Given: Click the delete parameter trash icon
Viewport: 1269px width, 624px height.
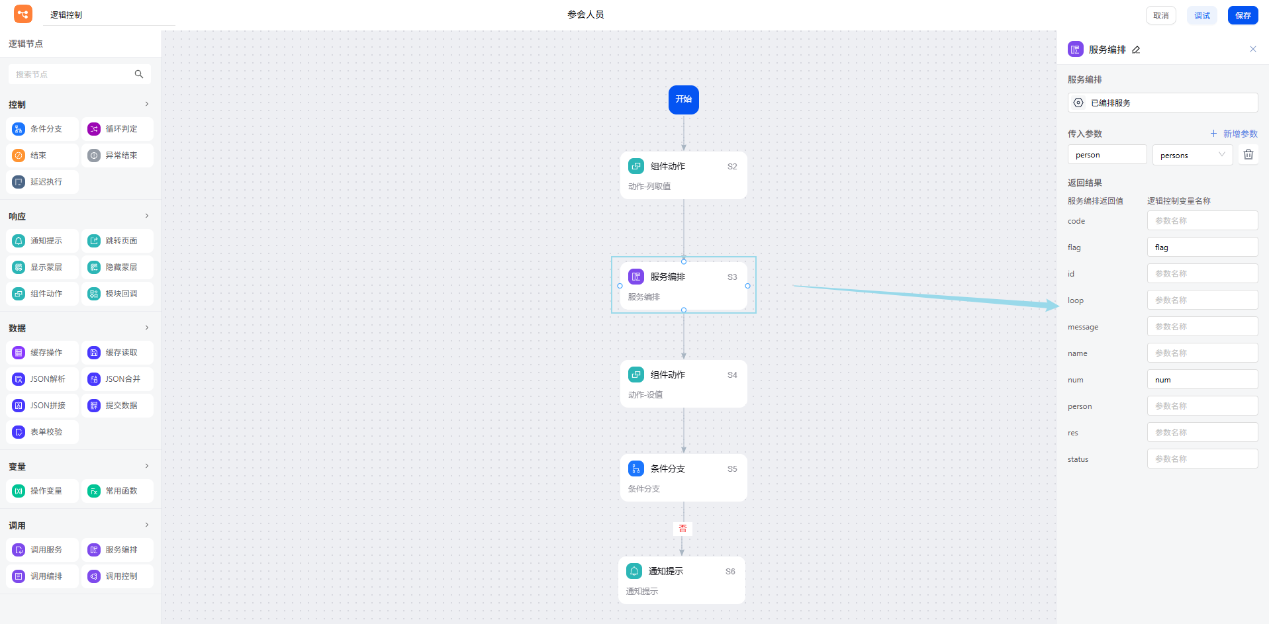Looking at the screenshot, I should [x=1248, y=155].
